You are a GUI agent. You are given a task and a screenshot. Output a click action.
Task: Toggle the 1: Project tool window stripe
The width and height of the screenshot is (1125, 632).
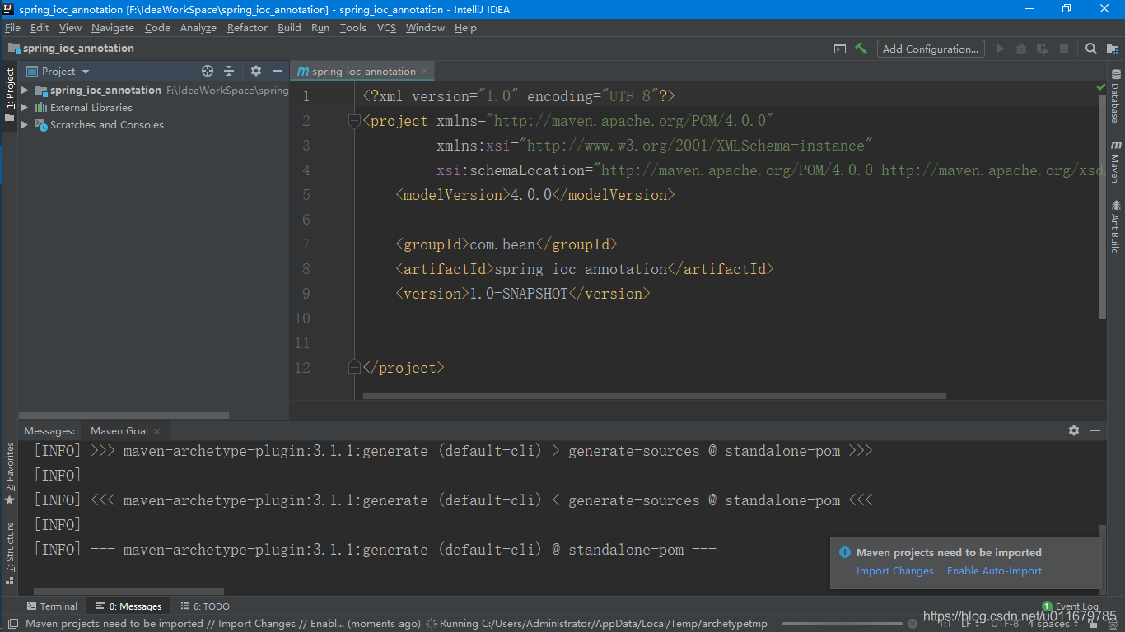point(10,95)
